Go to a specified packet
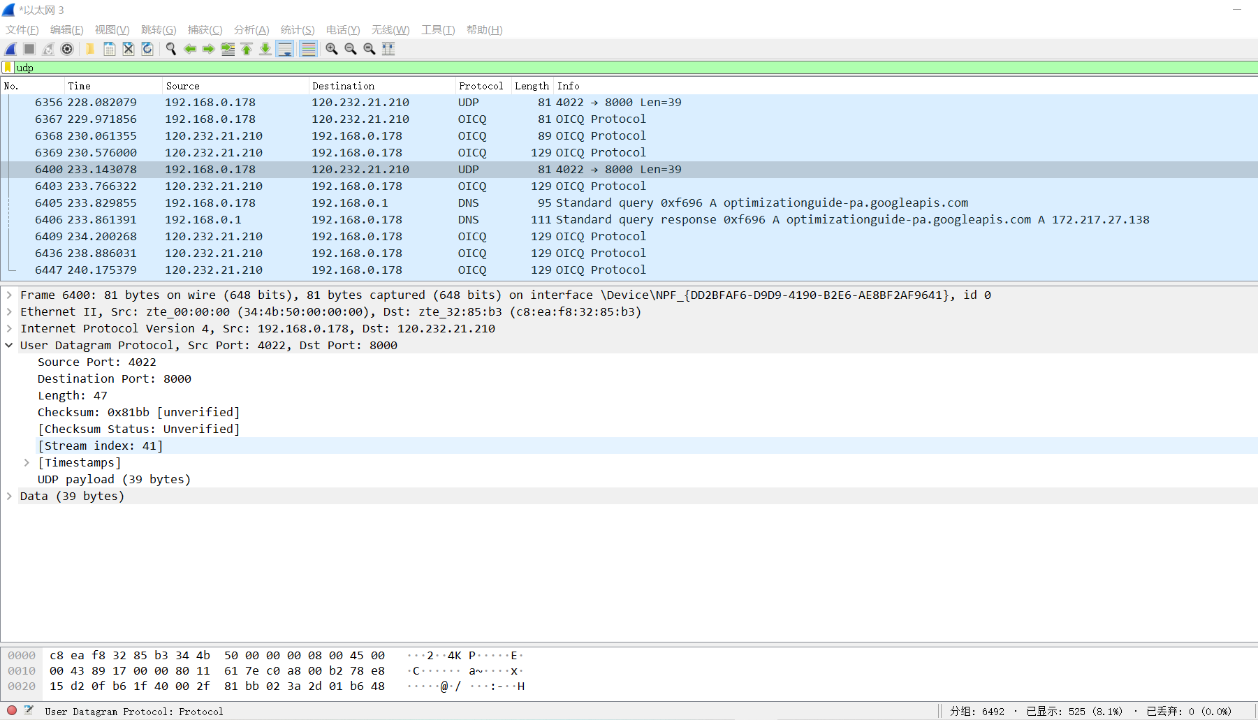Viewport: 1258px width, 720px height. click(228, 49)
